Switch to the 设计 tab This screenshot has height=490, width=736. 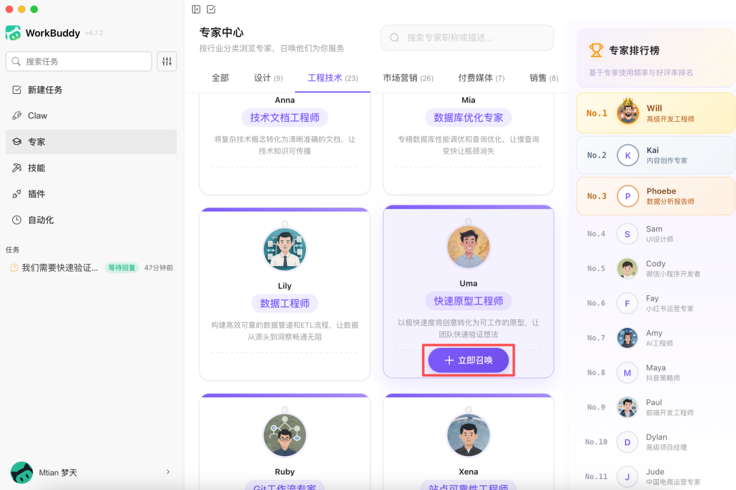tap(269, 78)
